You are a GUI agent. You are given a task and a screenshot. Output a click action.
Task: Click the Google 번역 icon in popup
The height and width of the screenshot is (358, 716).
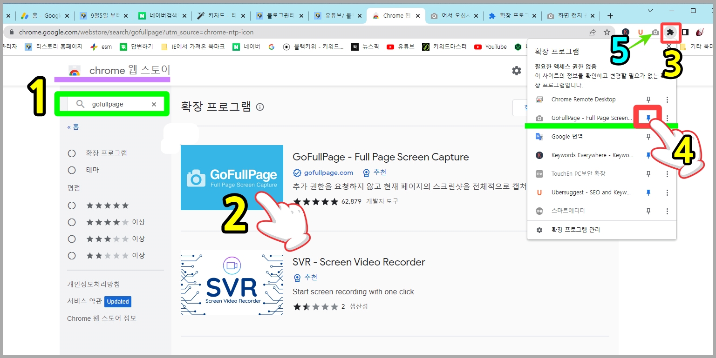539,137
